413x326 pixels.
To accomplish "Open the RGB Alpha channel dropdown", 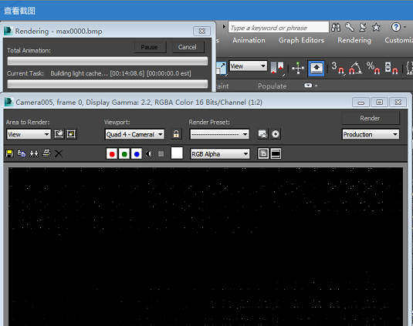I will coord(220,154).
